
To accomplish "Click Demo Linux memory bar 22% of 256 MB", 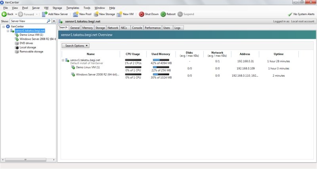I will [161, 67].
